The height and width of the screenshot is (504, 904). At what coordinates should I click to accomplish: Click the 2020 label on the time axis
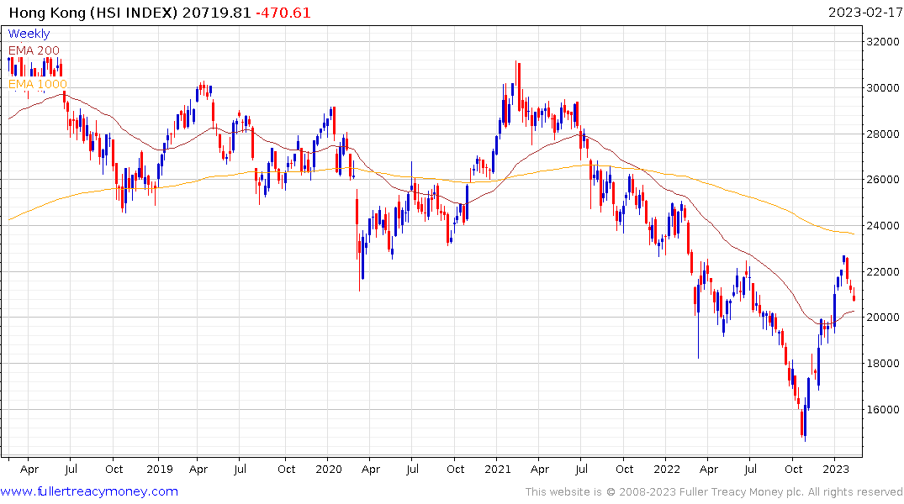(x=329, y=469)
